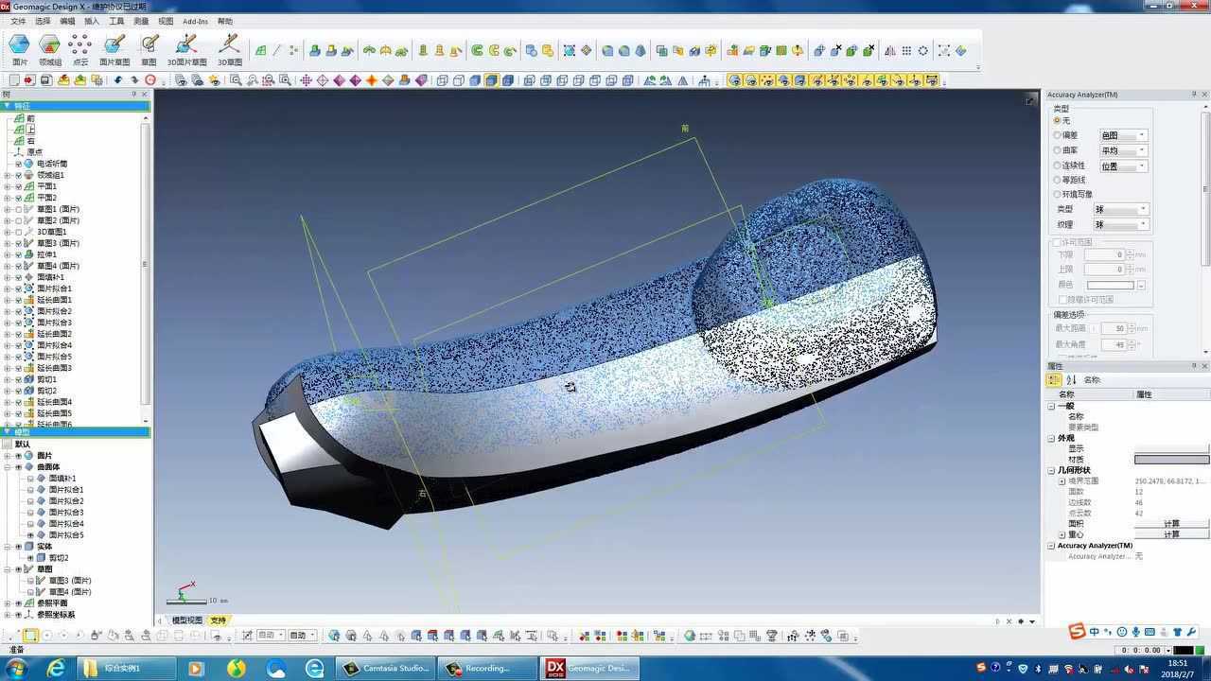Open the 色图 dropdown next to 偏差
The image size is (1211, 681).
point(1123,135)
